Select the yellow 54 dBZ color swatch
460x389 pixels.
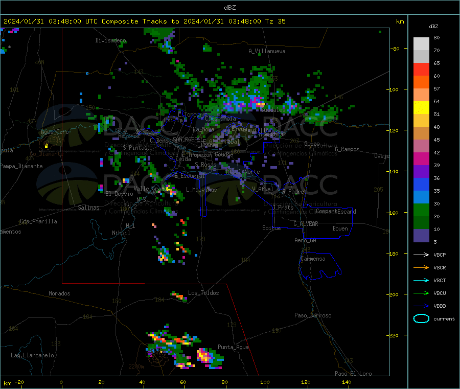[x=421, y=108]
